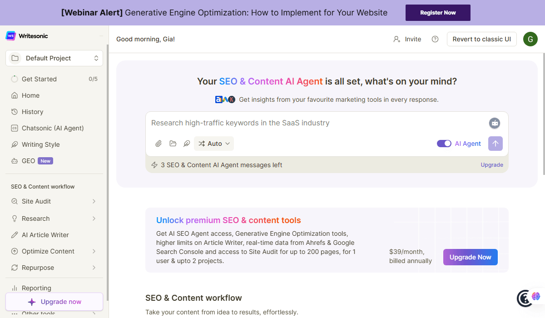Expand the Repurpose chevron
The image size is (545, 318).
(x=94, y=268)
